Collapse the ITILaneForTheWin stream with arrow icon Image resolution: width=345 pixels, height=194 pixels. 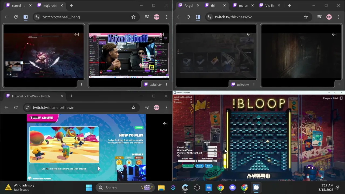point(165,124)
